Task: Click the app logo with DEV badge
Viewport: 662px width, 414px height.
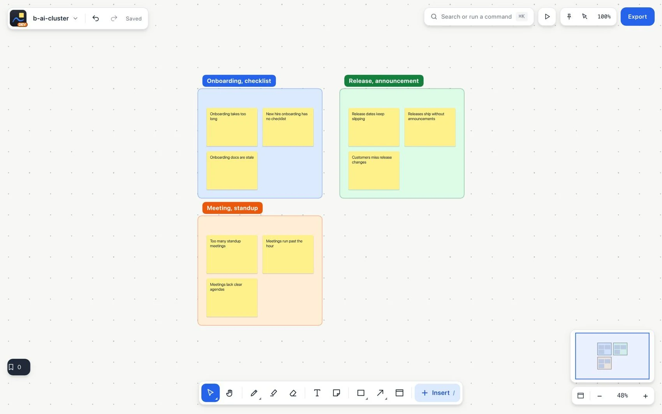Action: 18,18
